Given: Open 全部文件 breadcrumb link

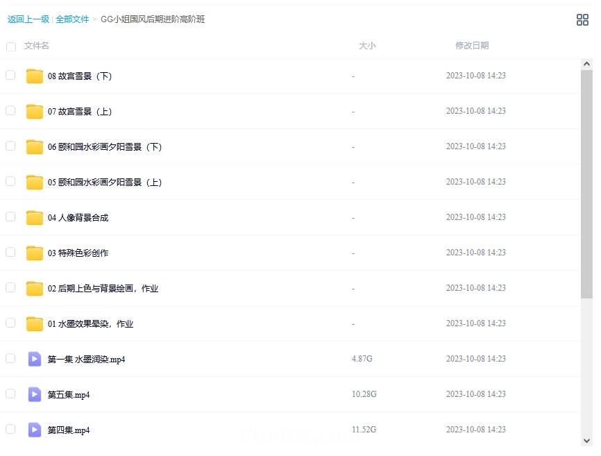Looking at the screenshot, I should tap(72, 19).
